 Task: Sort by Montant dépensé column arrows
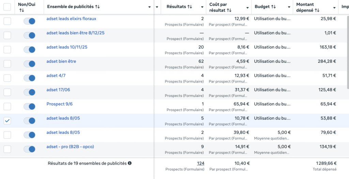(317, 10)
